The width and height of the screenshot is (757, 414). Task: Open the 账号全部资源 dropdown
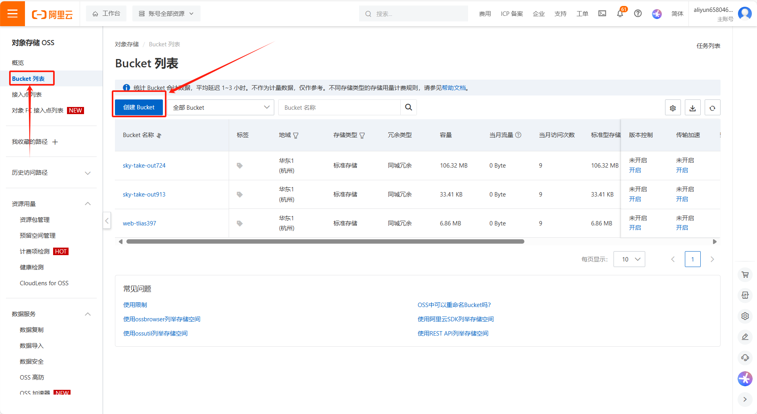(166, 13)
